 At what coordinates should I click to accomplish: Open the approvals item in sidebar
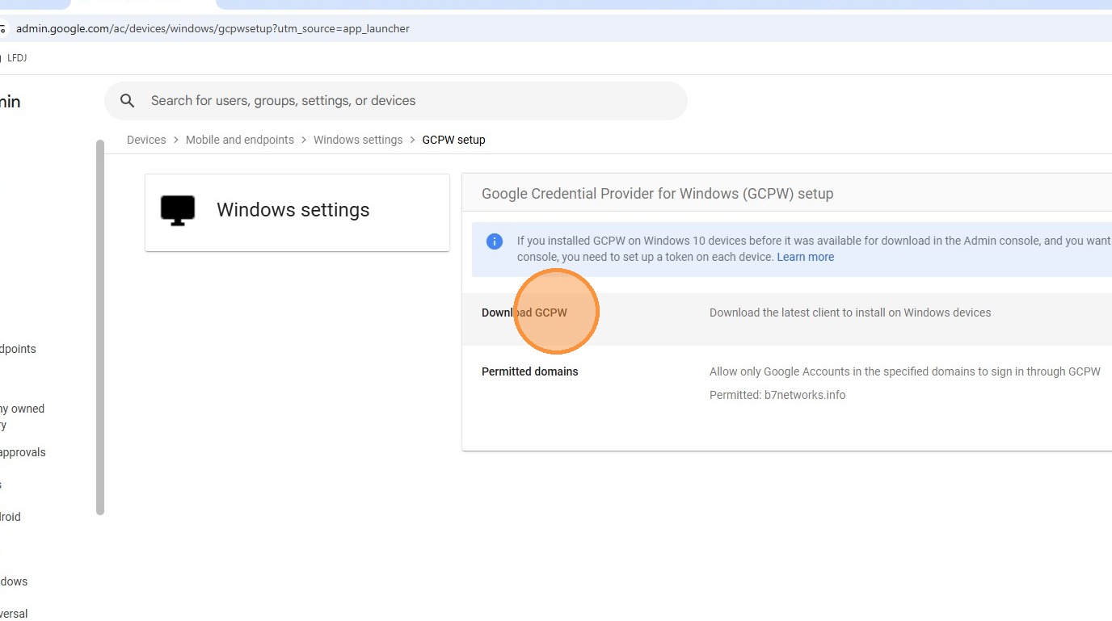23,452
